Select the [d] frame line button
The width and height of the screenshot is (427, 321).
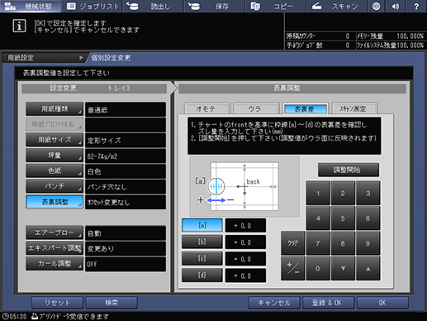[202, 275]
